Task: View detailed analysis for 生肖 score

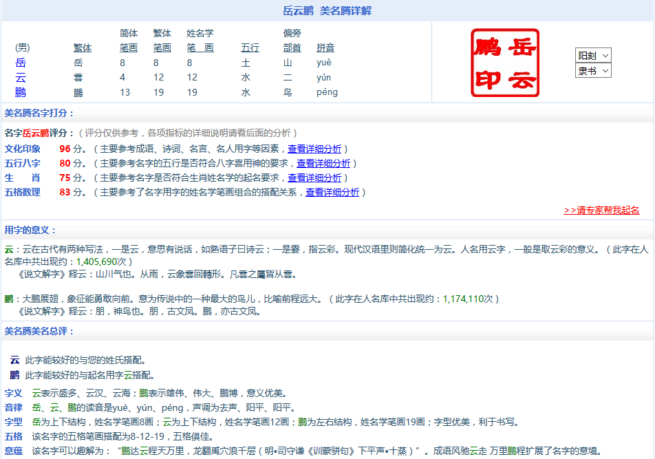Action: coord(314,178)
